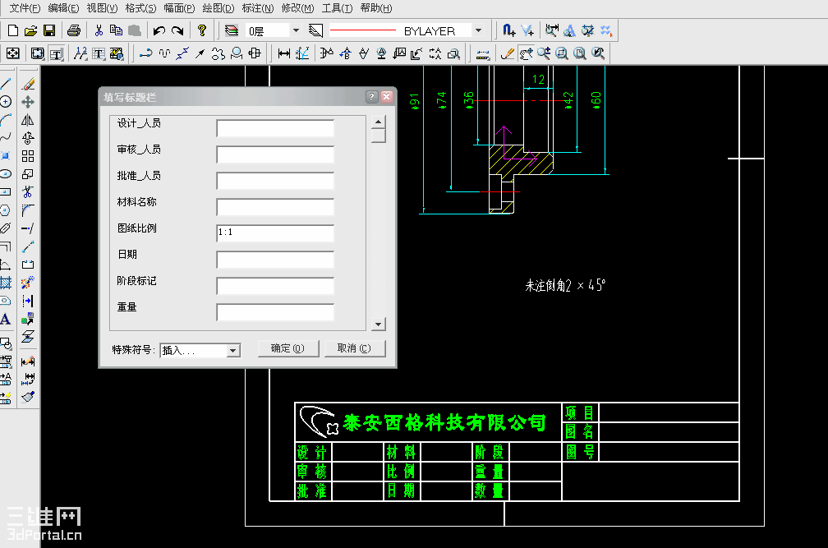
Task: Cancel the dialog with 取消(C) button
Action: [x=354, y=348]
